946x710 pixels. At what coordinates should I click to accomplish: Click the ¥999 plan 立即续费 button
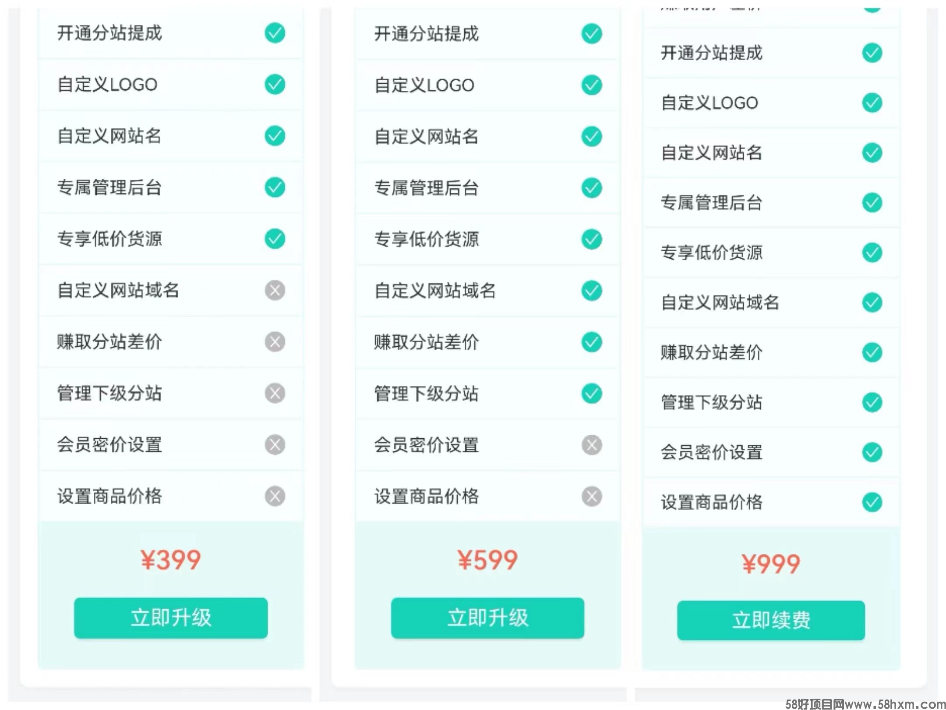(771, 620)
